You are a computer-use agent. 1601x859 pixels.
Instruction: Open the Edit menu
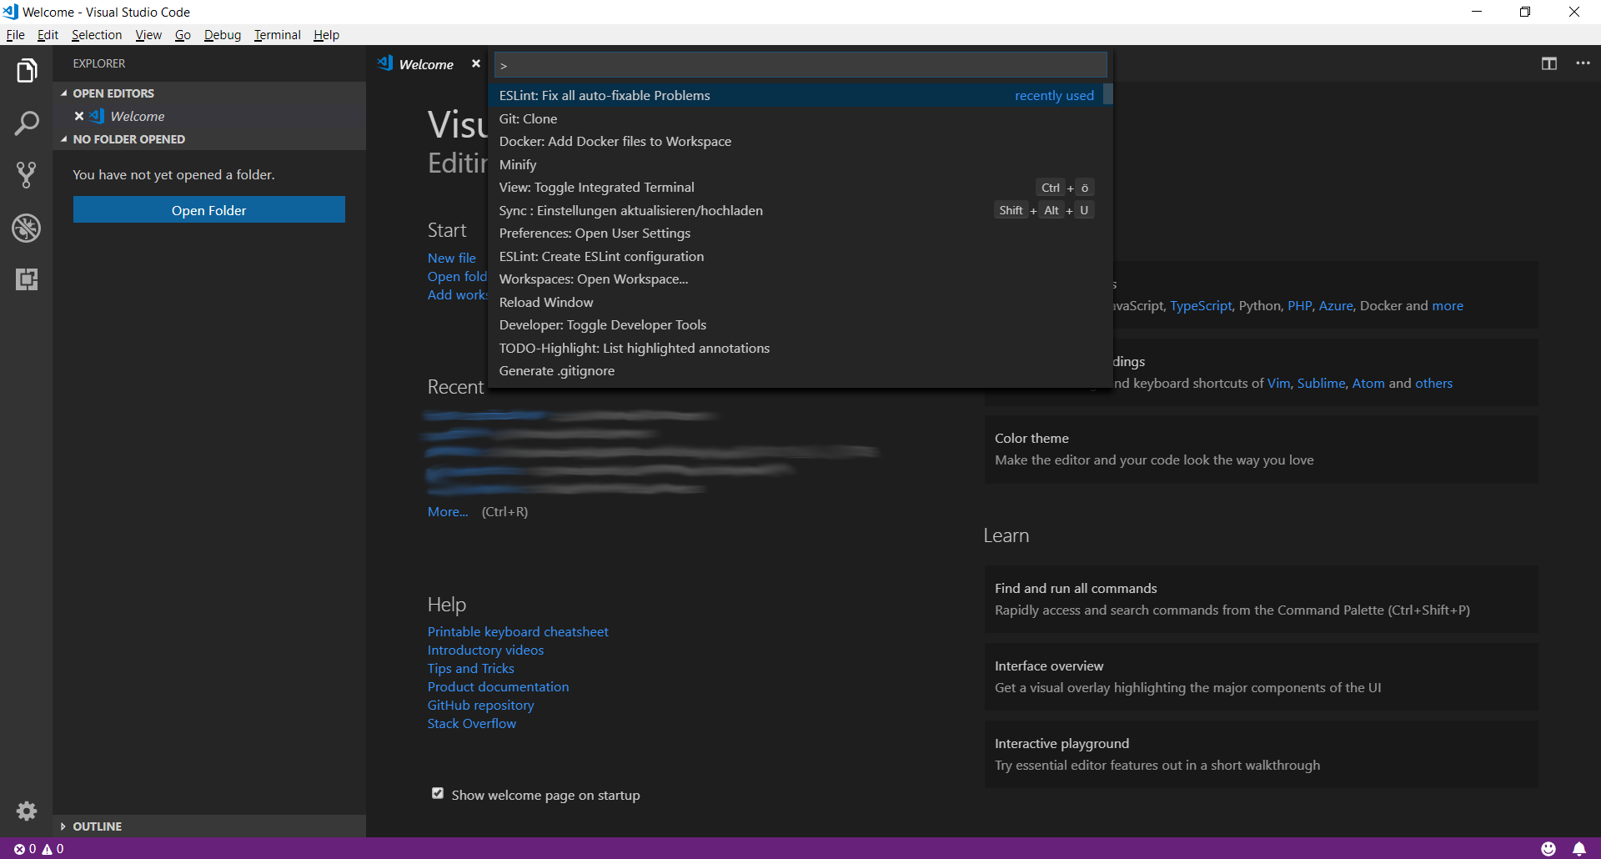pyautogui.click(x=48, y=35)
